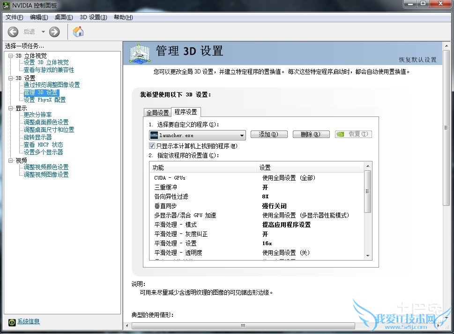Collapse the 3D 立体视觉 tree node
Screen dimensions: 454x334
(x=10, y=56)
